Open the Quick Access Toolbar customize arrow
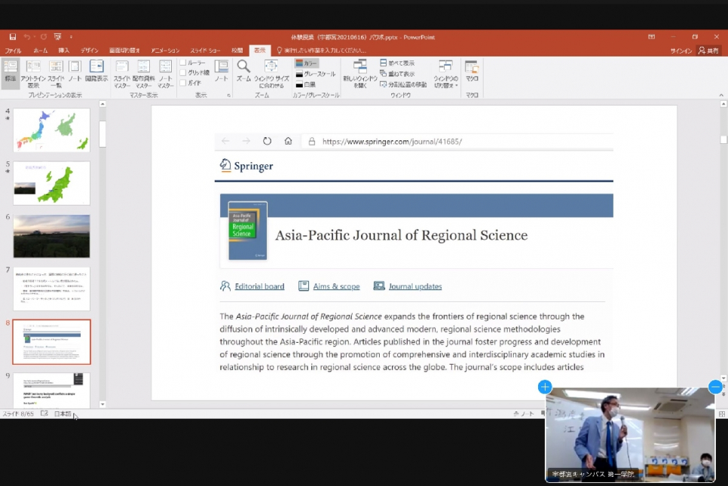728x486 pixels. pos(71,37)
